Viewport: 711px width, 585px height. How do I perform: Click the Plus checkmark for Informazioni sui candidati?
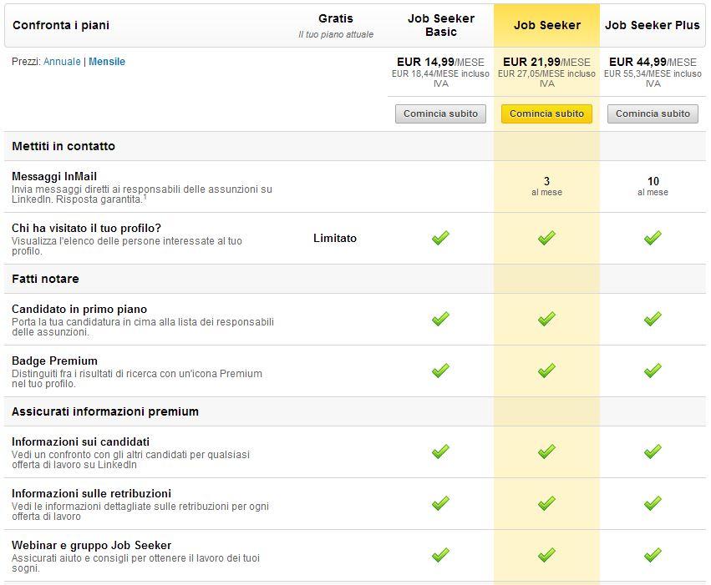(653, 451)
